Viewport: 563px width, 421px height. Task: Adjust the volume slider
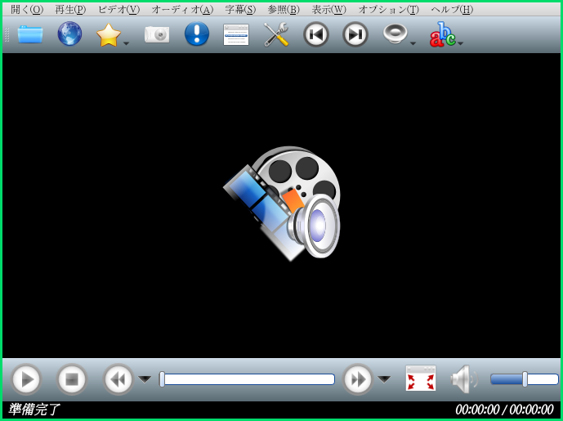pyautogui.click(x=525, y=379)
